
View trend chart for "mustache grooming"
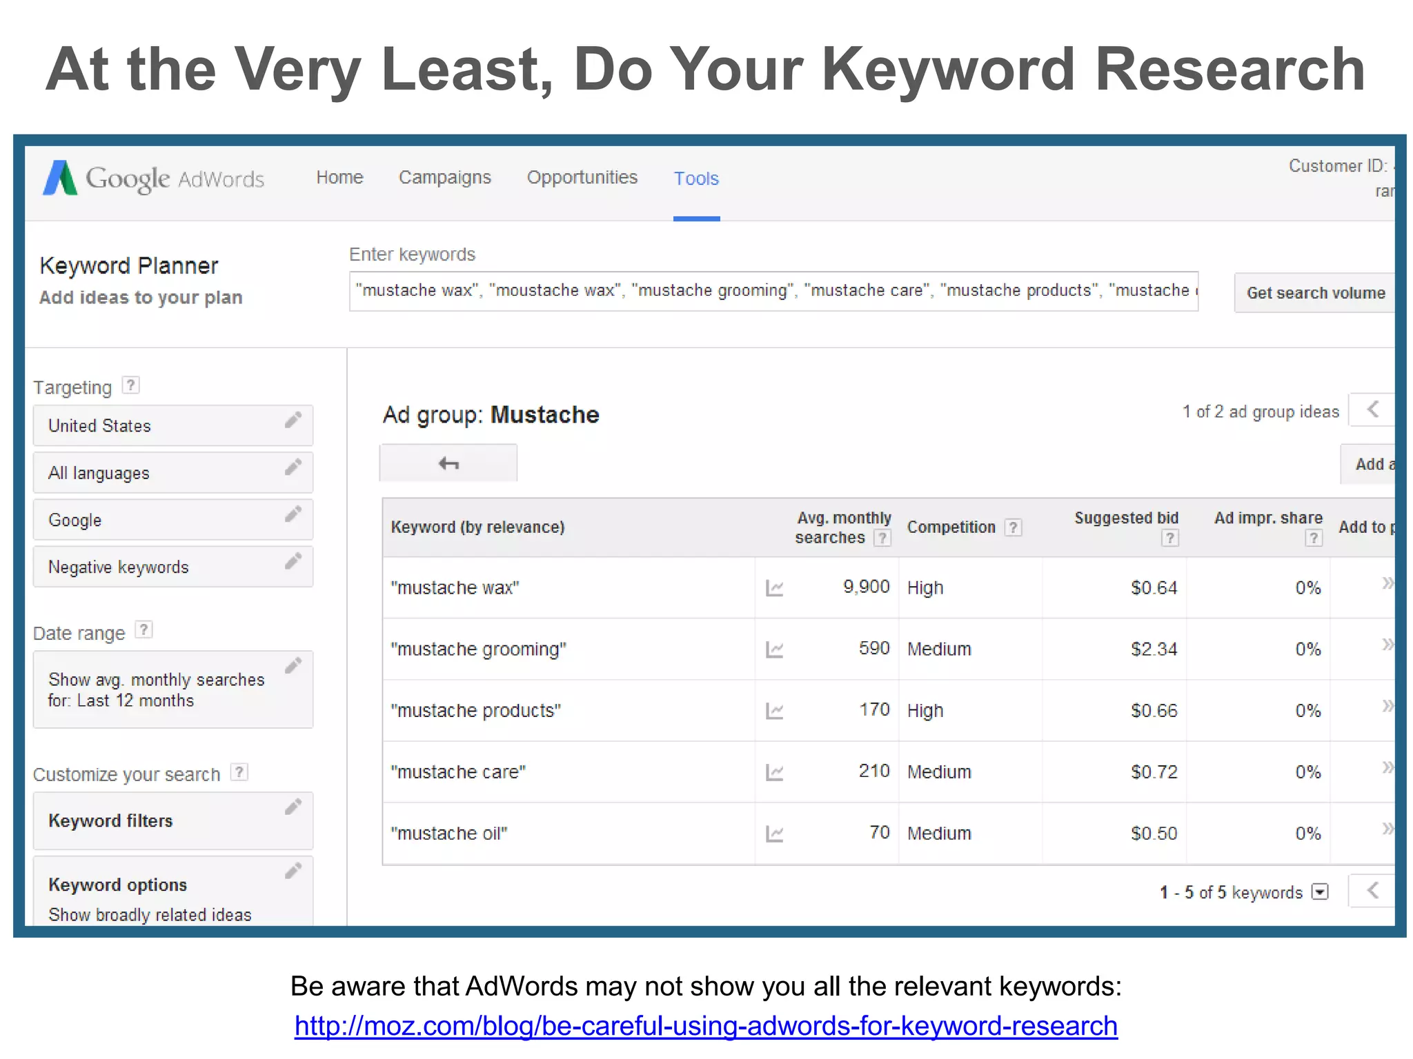tap(775, 649)
